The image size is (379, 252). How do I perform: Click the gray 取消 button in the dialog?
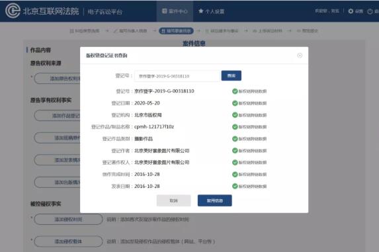click(173, 200)
